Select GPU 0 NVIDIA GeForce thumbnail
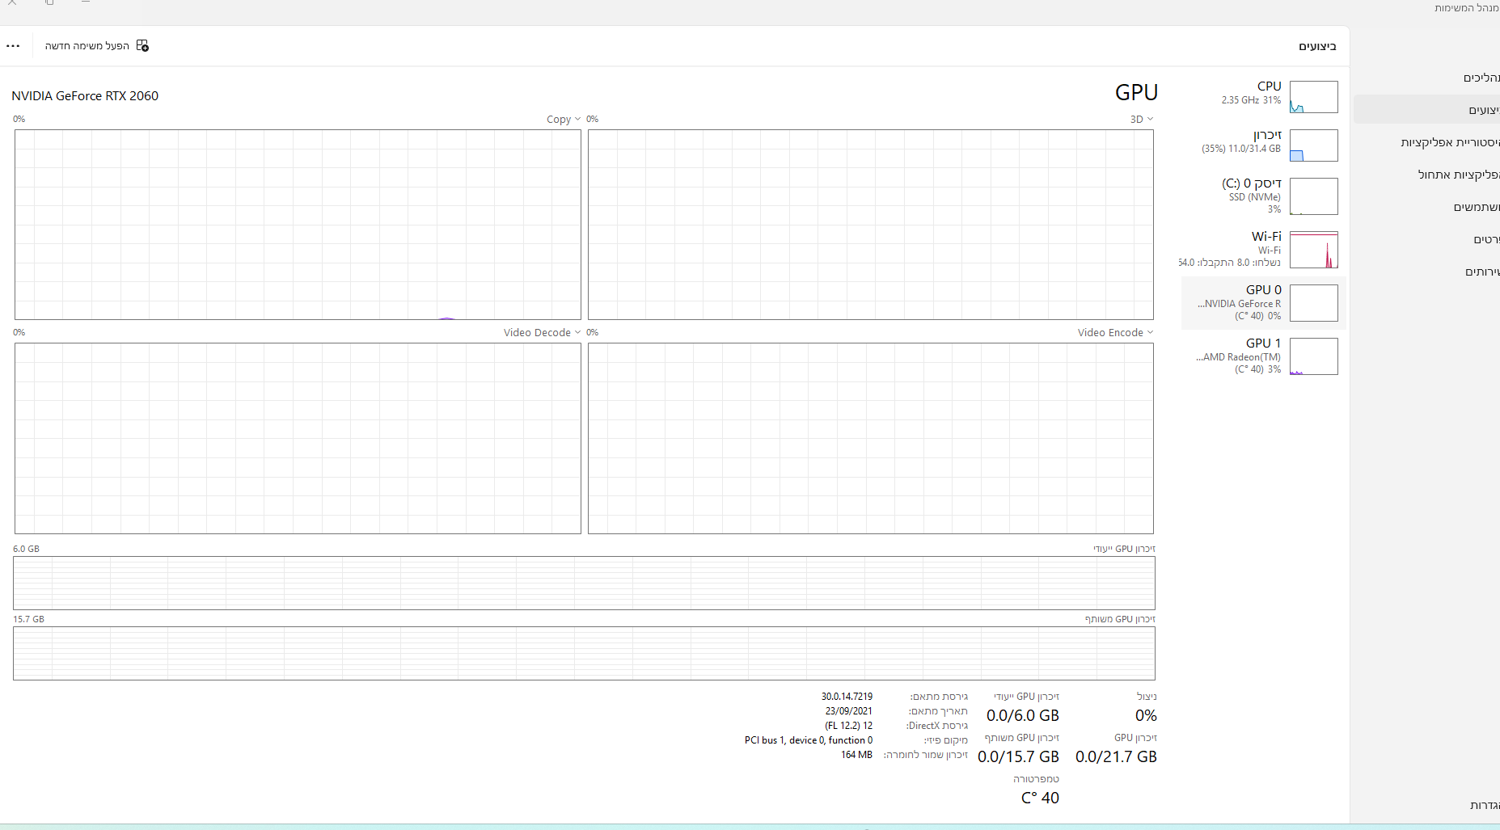Image resolution: width=1500 pixels, height=830 pixels. [1313, 303]
